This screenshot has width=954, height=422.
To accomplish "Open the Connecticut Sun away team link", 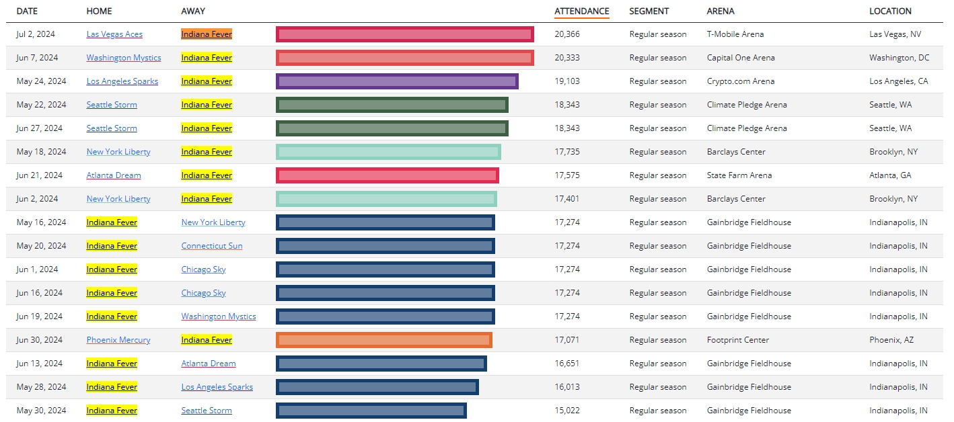I will [x=212, y=246].
